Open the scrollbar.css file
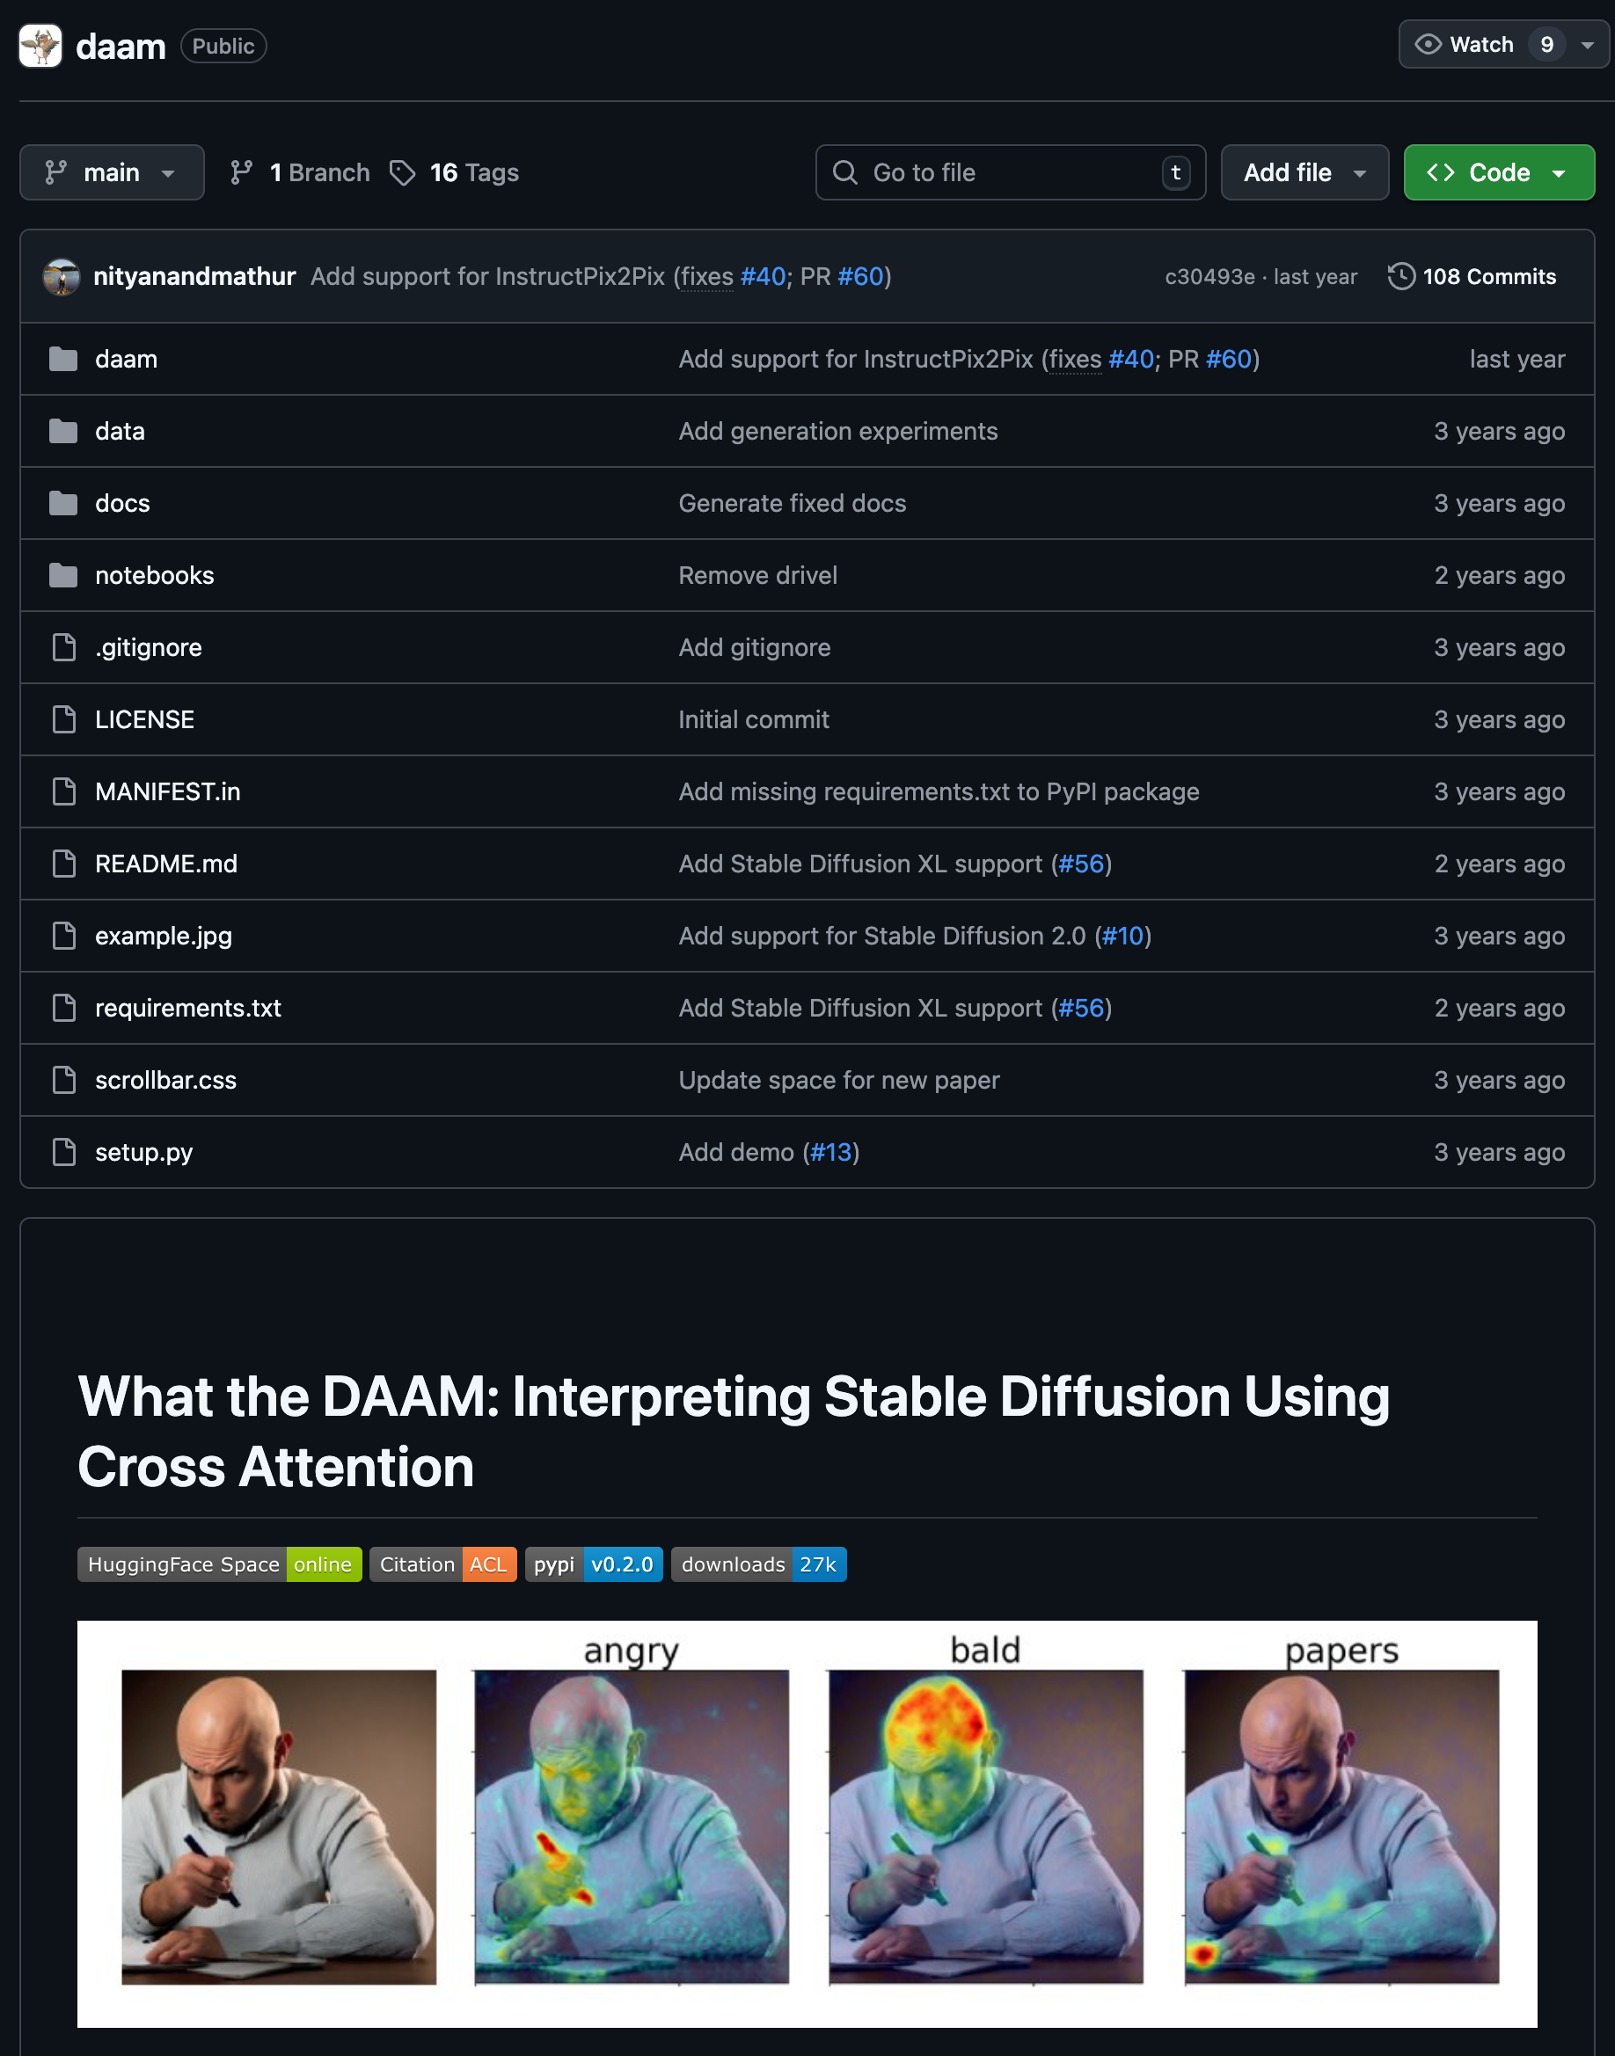The width and height of the screenshot is (1615, 2056). 165,1080
